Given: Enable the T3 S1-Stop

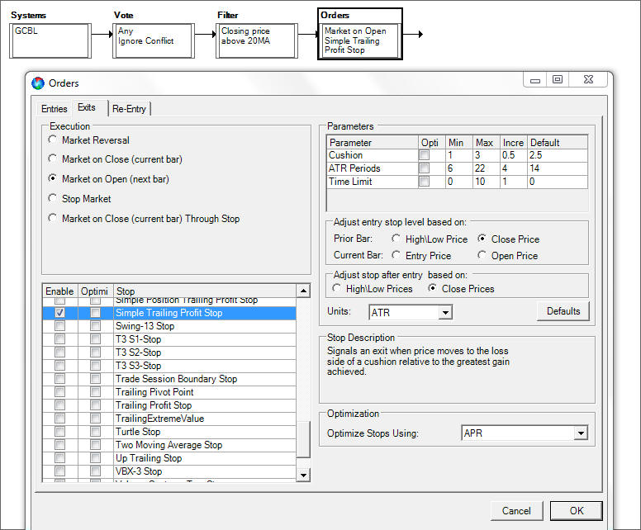Looking at the screenshot, I should pos(59,339).
